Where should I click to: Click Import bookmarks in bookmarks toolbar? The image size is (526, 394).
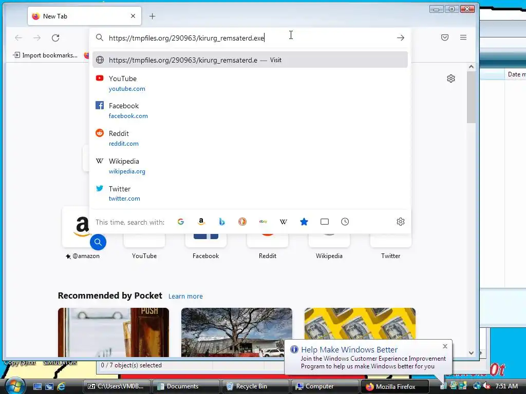(45, 55)
